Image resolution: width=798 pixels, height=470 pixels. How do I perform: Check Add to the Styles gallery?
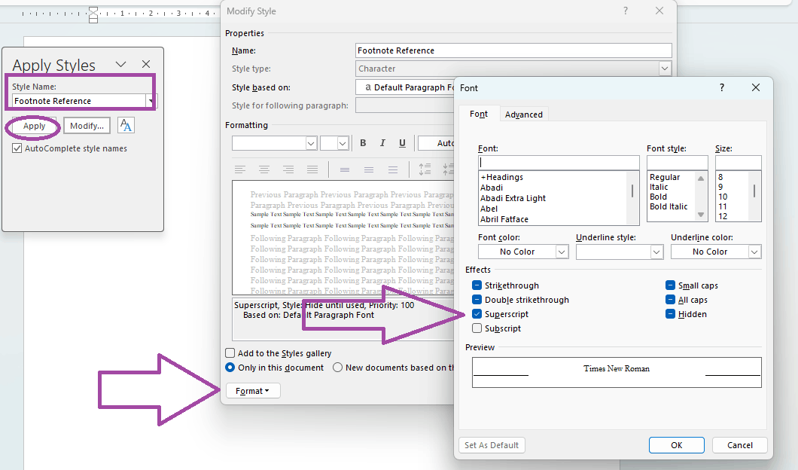[230, 353]
